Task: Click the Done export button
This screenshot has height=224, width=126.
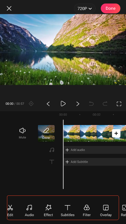Action: 111,8
